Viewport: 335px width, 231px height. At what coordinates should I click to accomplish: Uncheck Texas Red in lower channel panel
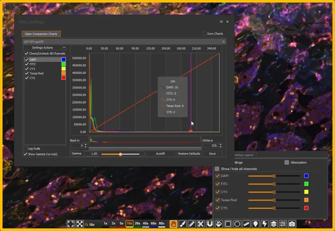(217, 200)
